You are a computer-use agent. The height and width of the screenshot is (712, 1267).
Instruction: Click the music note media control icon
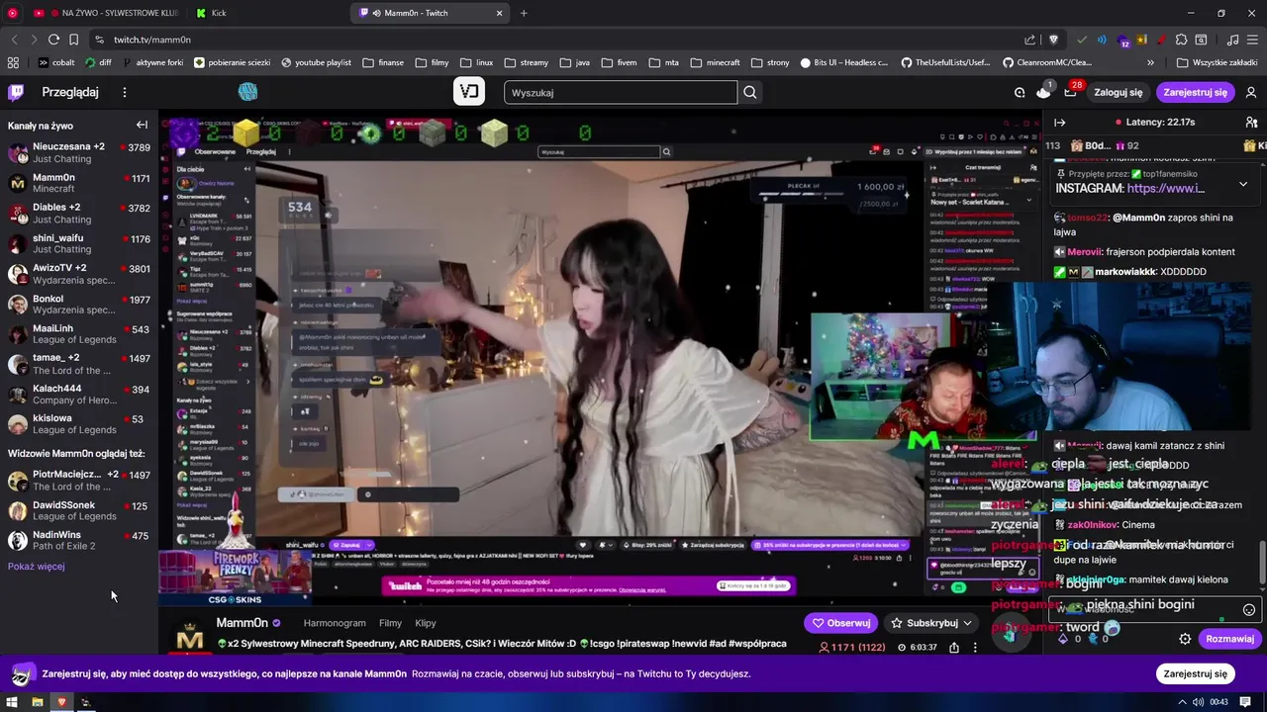(1232, 40)
